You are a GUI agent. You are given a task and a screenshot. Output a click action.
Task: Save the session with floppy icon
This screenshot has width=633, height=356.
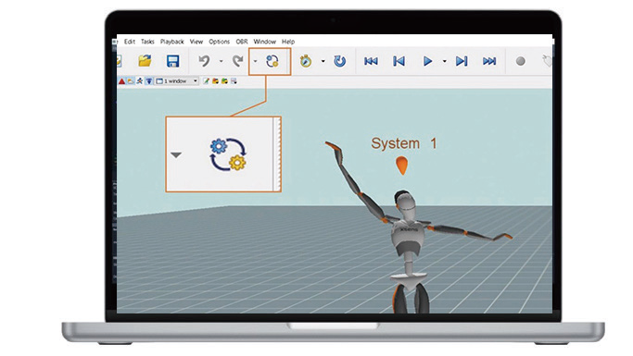(x=172, y=61)
